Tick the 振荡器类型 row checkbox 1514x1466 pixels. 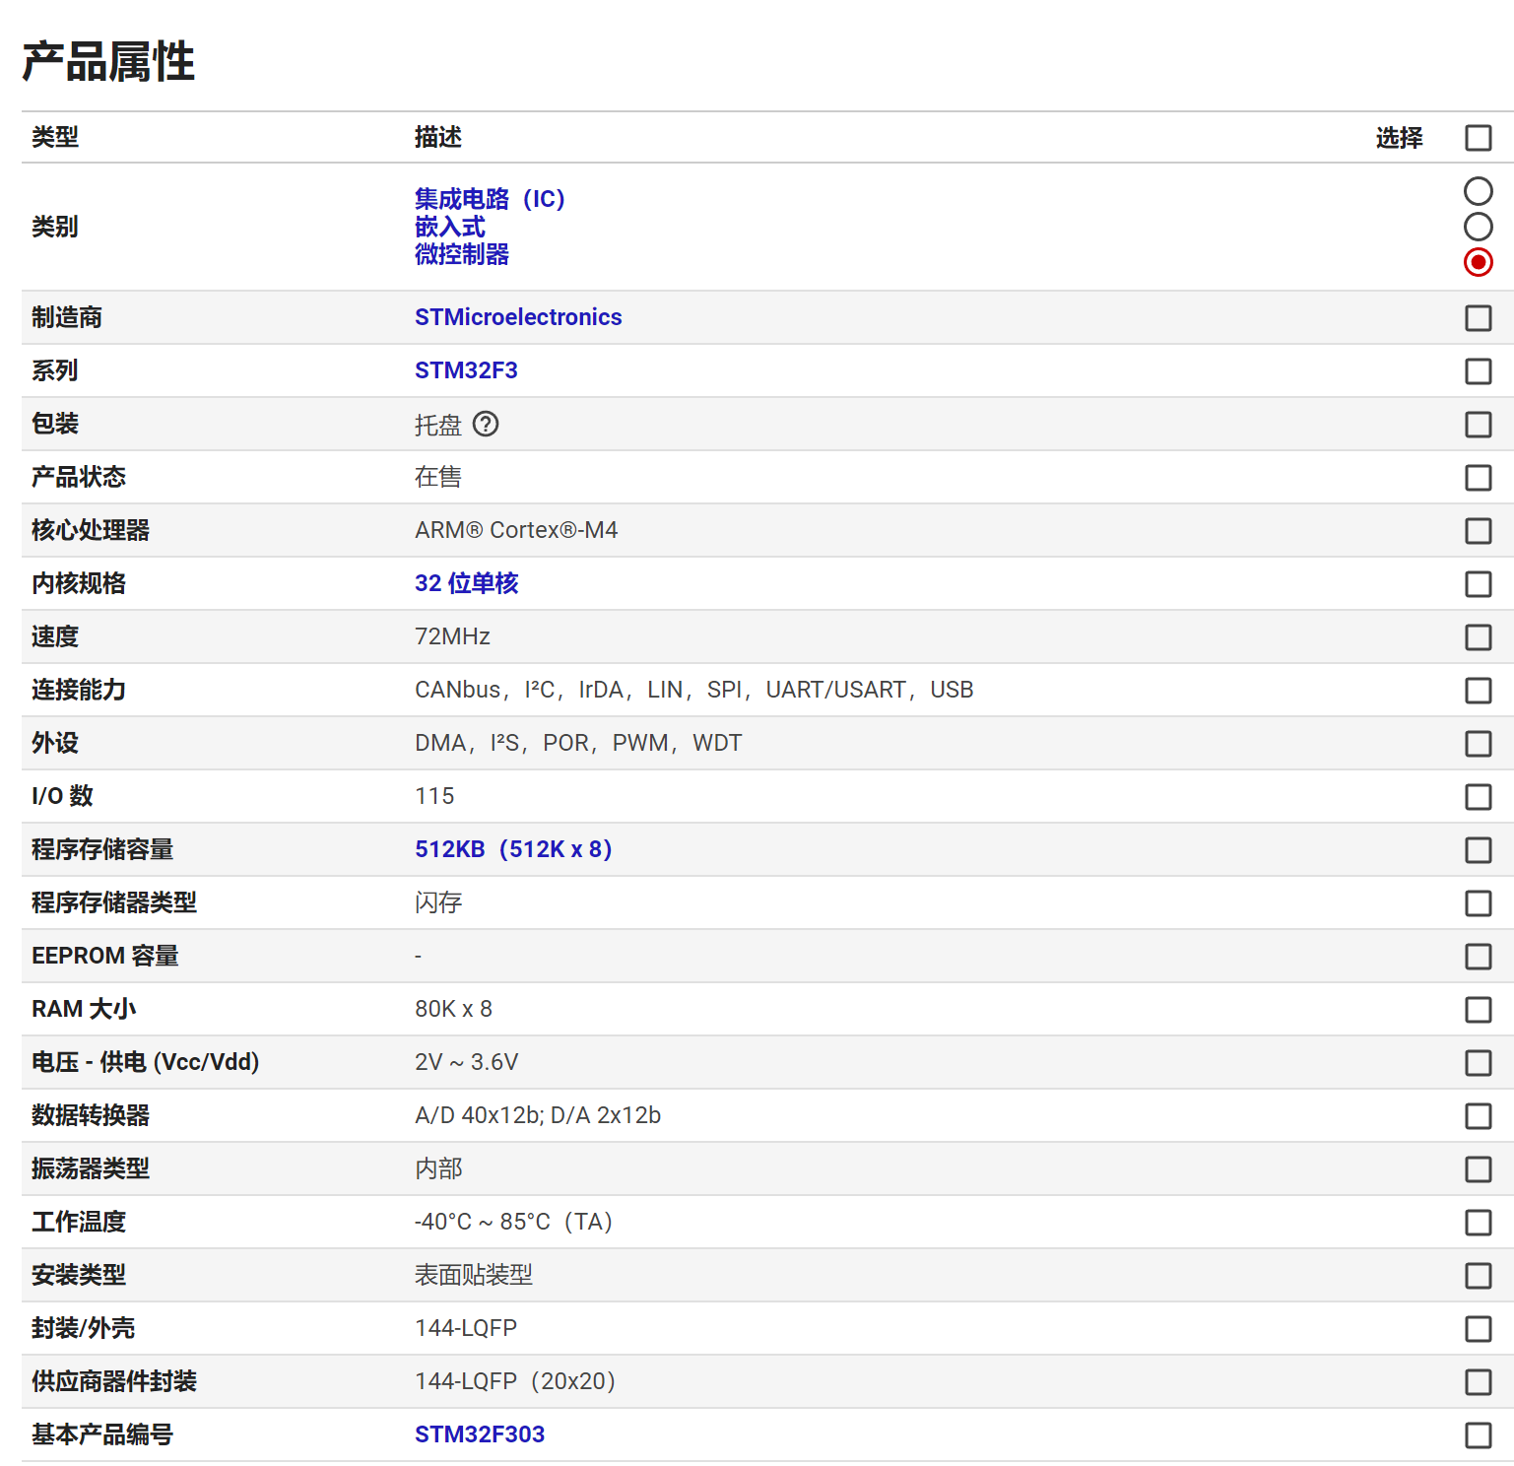(1478, 1169)
